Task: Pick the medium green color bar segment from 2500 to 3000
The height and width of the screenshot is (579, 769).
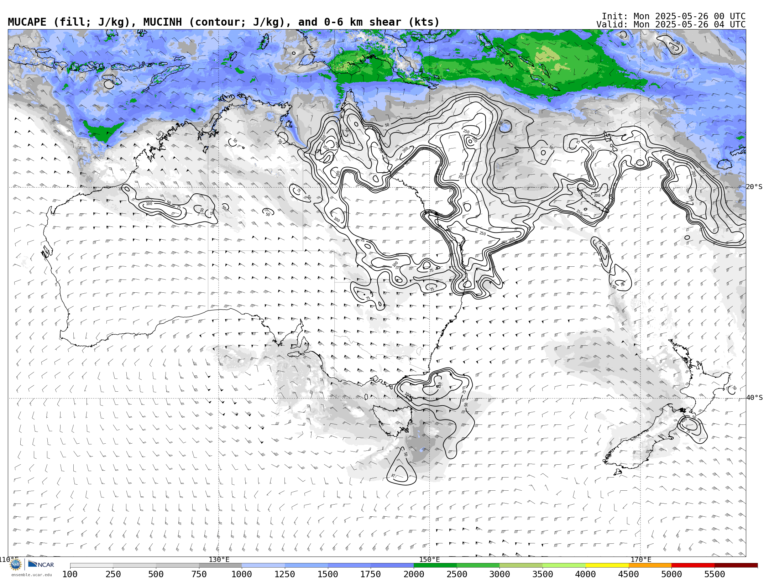Action: [478, 565]
